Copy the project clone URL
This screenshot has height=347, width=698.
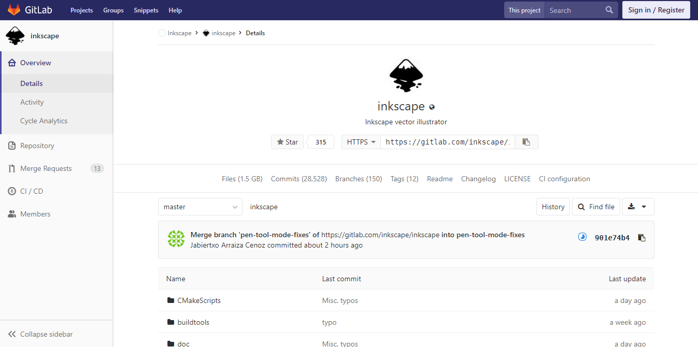pyautogui.click(x=526, y=142)
